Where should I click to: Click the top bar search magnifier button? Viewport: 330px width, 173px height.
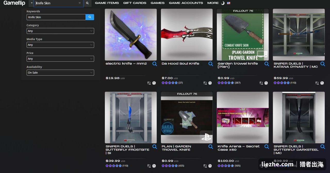(x=87, y=3)
